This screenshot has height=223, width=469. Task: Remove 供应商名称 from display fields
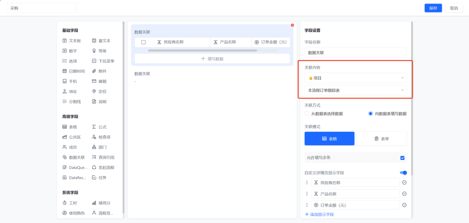[x=404, y=182]
